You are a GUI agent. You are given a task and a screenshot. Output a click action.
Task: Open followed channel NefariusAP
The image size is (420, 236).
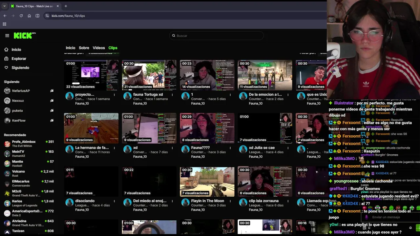tap(21, 91)
